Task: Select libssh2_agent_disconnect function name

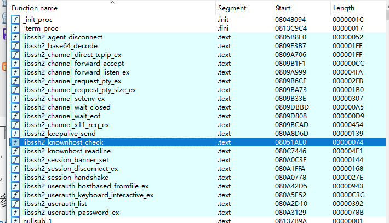Action: [x=63, y=37]
